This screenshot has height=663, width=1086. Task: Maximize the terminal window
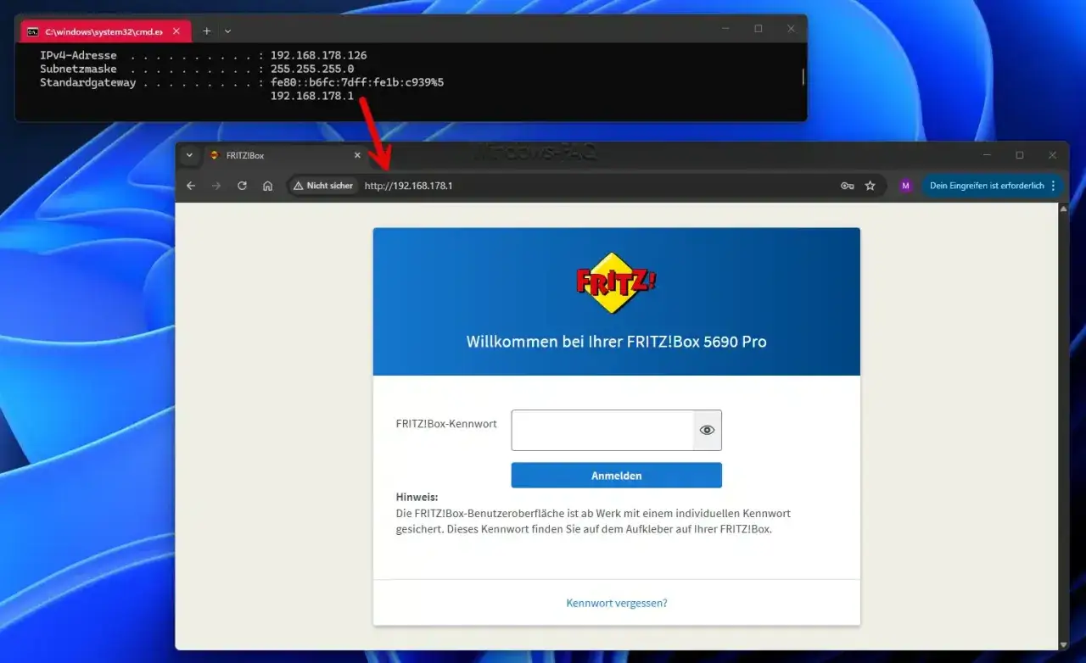[759, 29]
